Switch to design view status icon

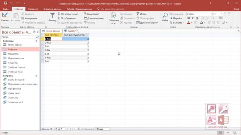235,133
